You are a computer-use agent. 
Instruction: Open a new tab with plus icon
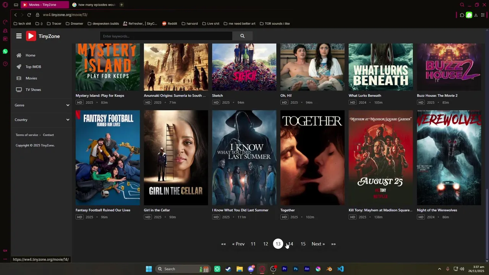121,5
